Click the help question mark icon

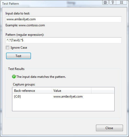113,2
